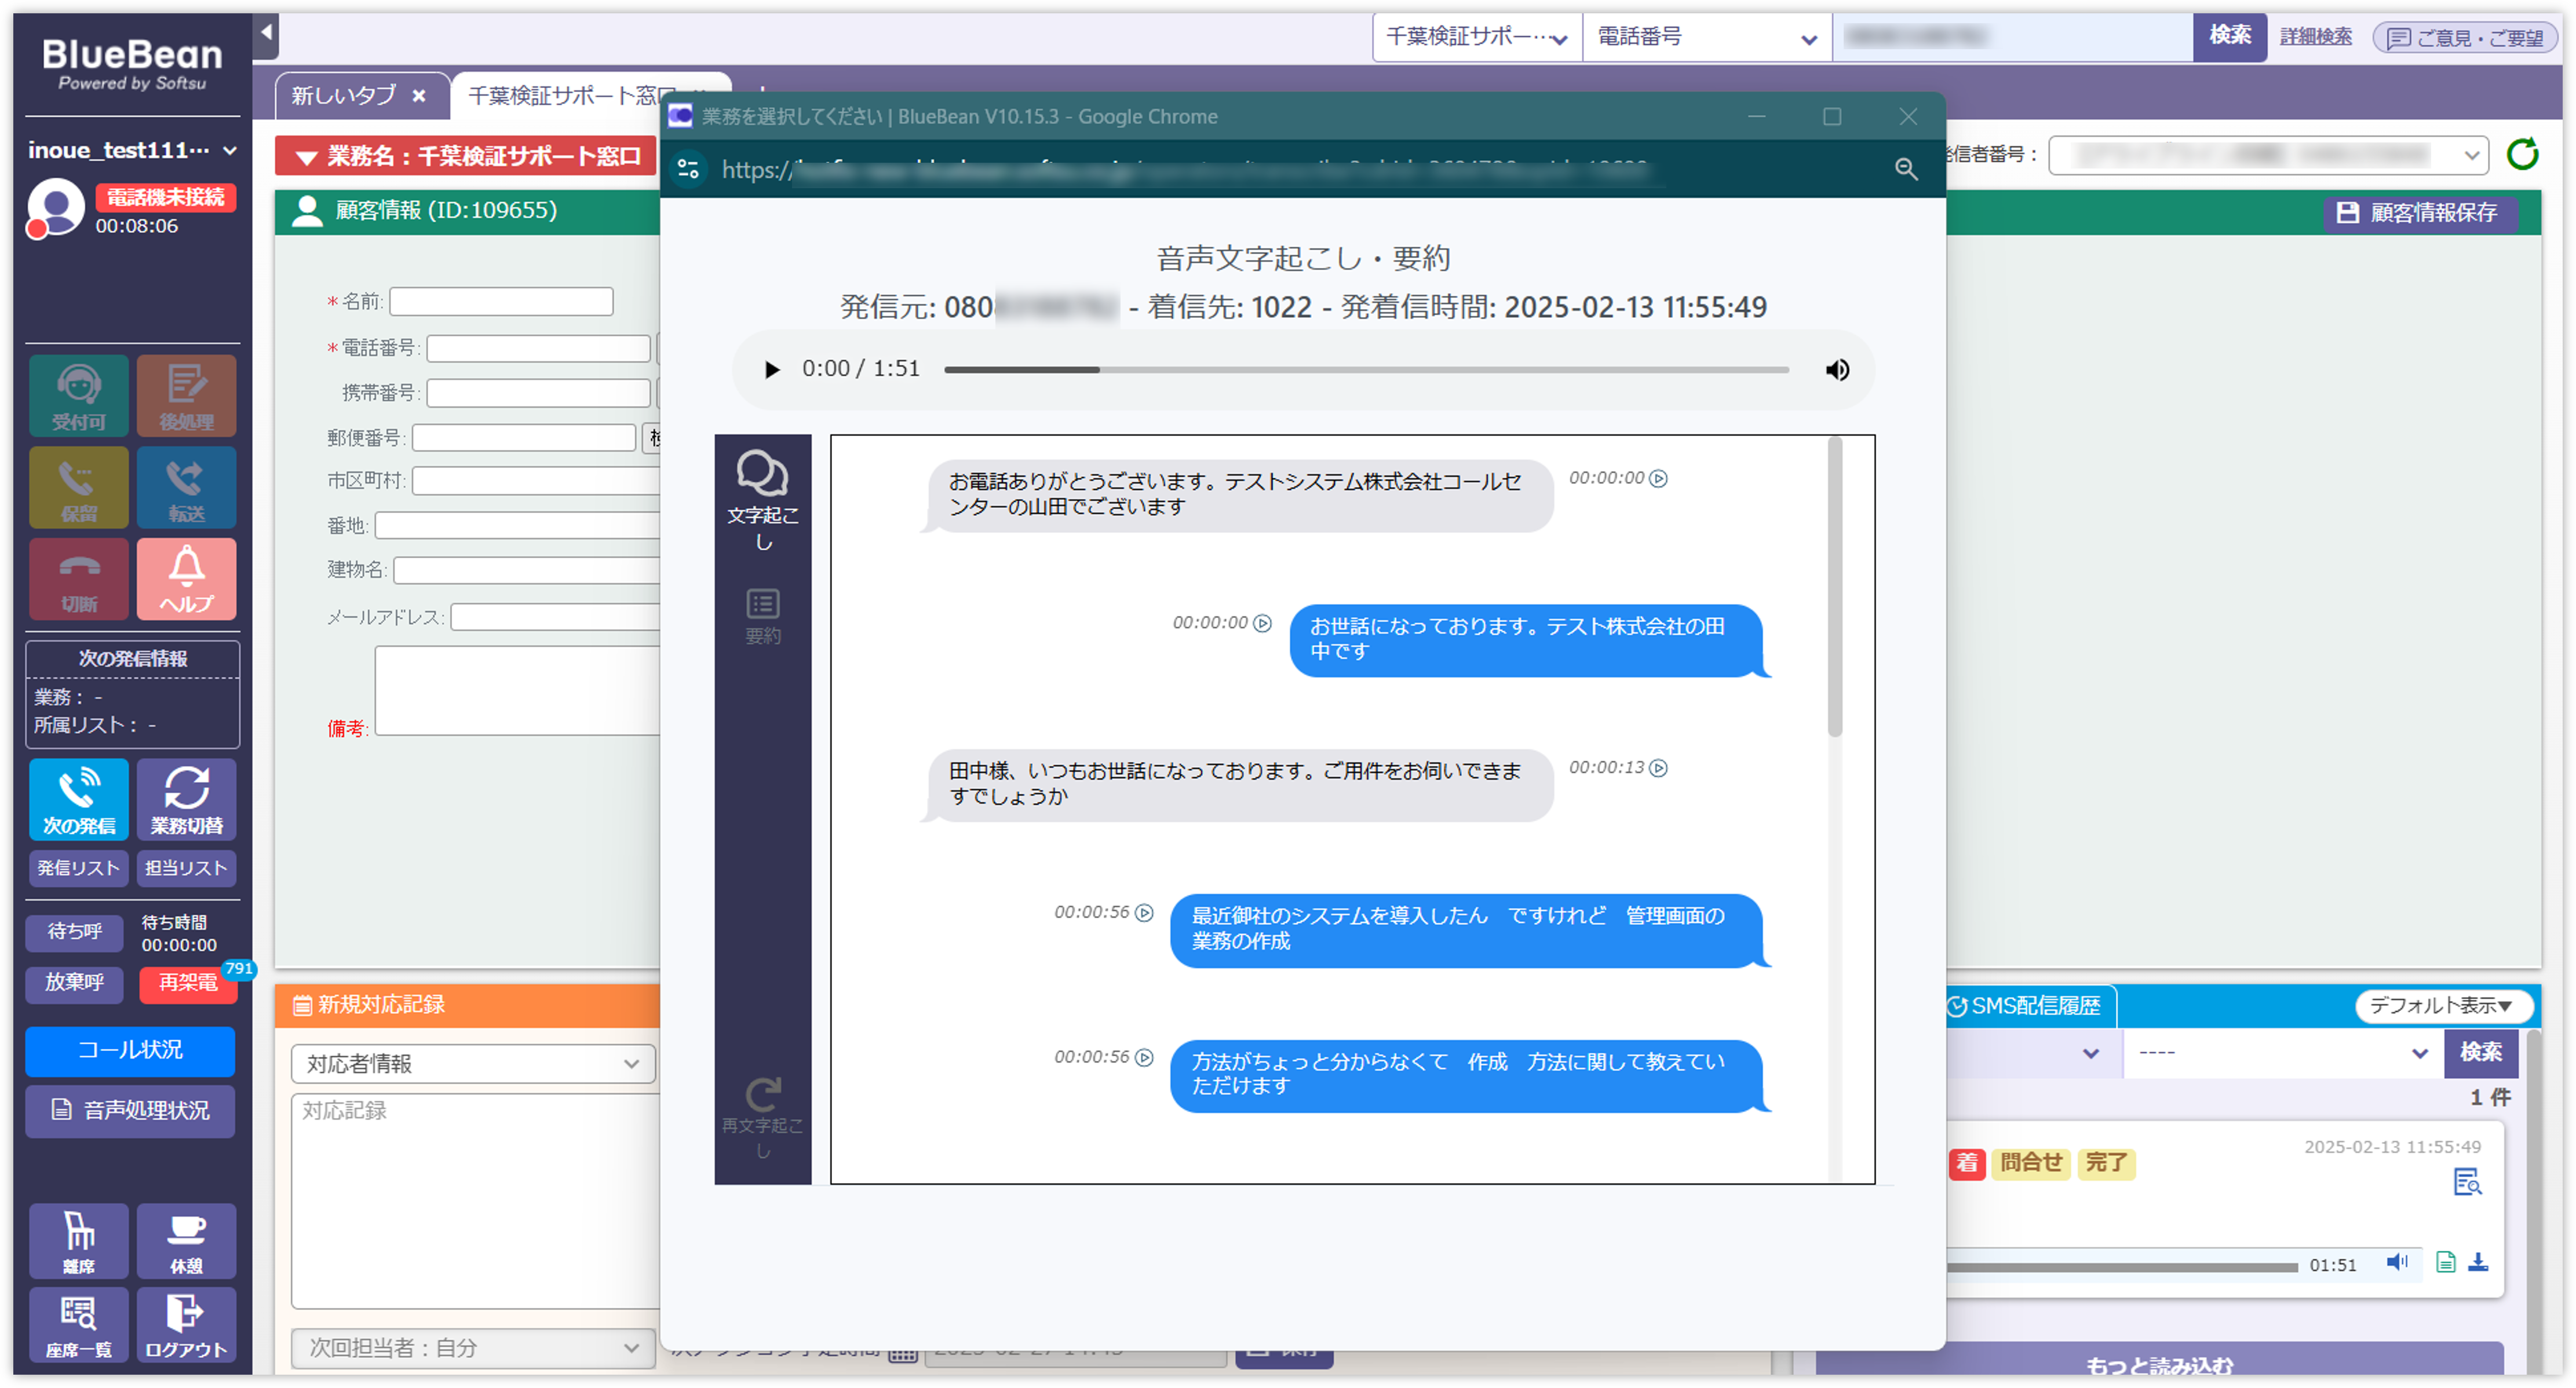
Task: Click the 名前 input field
Action: (501, 301)
